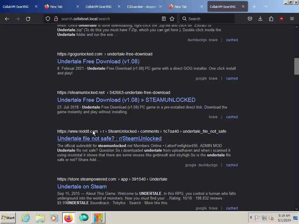Open the Windows Start menu

coord(8,218)
